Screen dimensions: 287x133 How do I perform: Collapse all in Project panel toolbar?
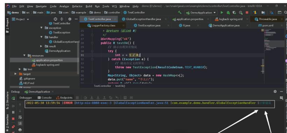pos(62,19)
